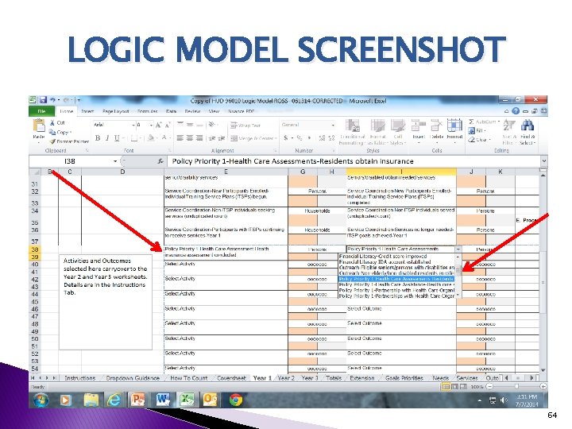572x429 pixels.
Task: Open the General number format dropdown
Action: point(333,126)
